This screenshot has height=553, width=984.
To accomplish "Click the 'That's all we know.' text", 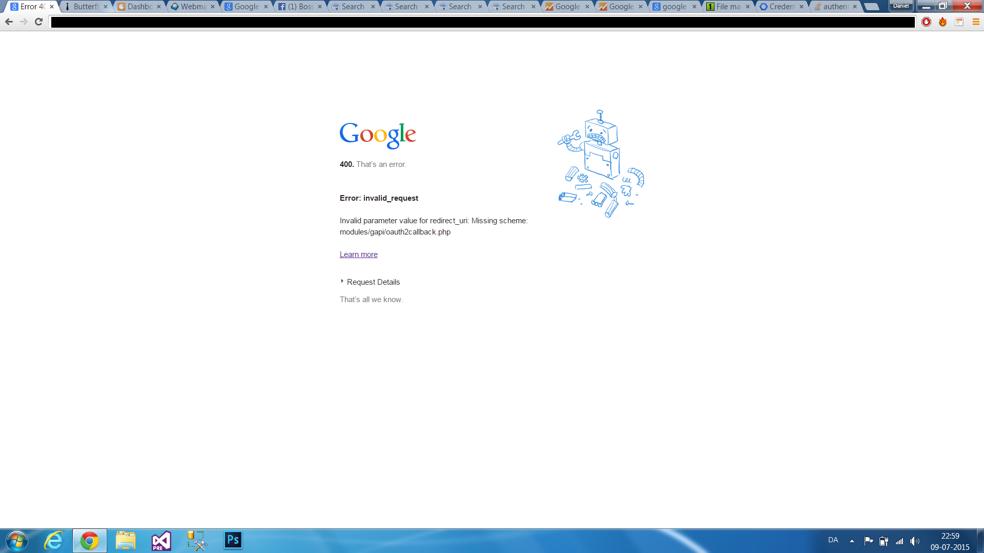I will (371, 300).
